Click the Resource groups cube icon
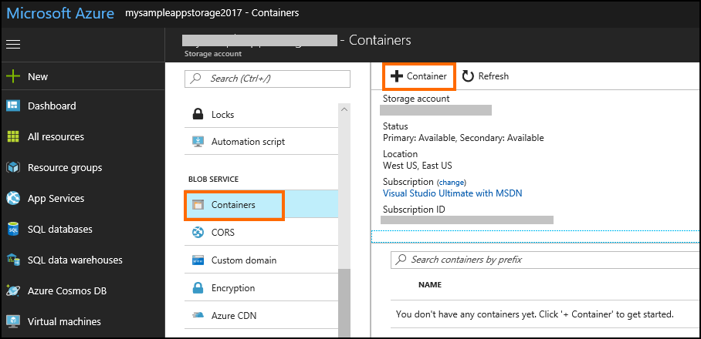 pyautogui.click(x=13, y=167)
